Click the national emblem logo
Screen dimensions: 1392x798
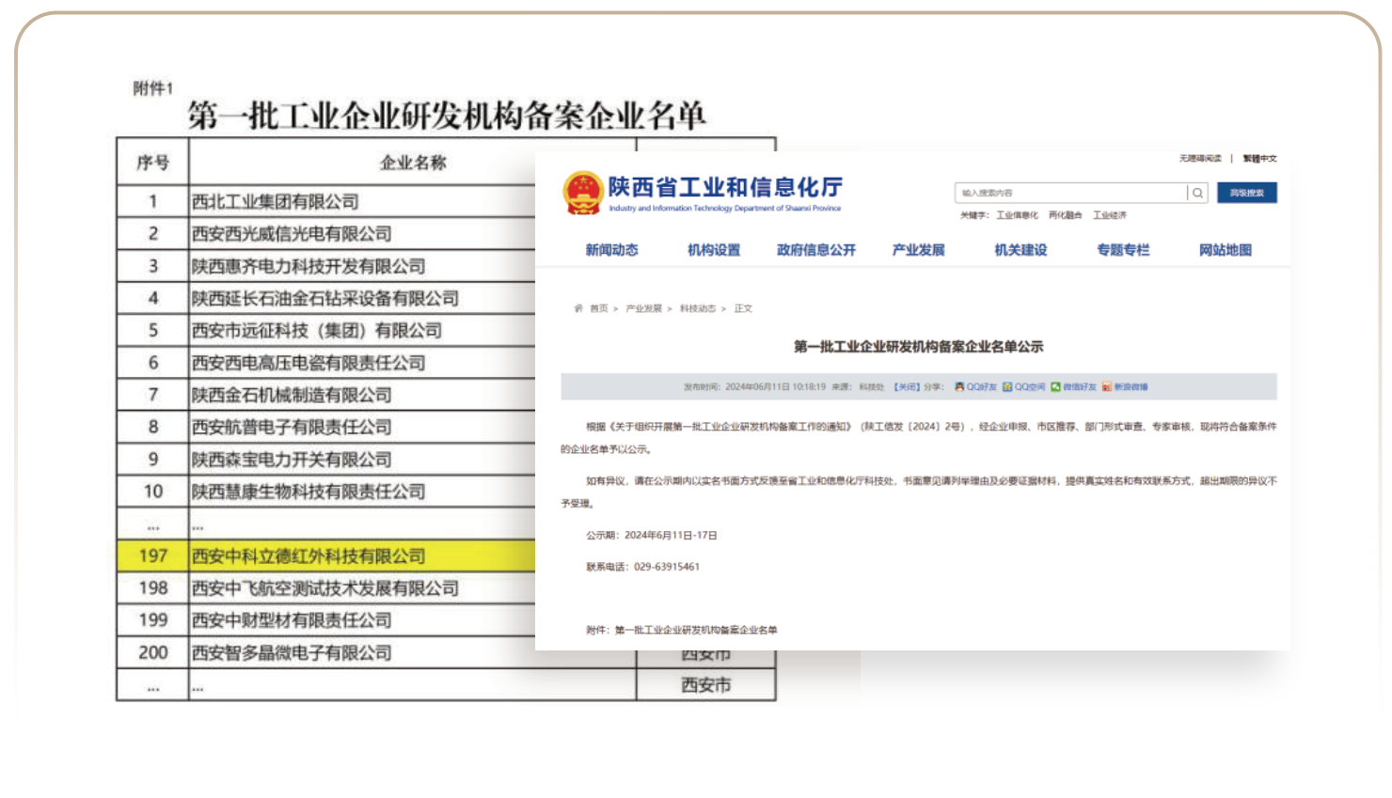(x=583, y=193)
